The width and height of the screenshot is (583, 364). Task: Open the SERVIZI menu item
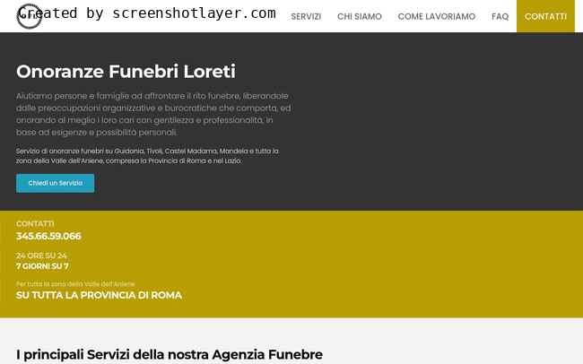tap(306, 16)
